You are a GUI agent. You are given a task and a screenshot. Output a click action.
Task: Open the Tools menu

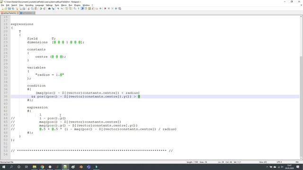(57, 5)
